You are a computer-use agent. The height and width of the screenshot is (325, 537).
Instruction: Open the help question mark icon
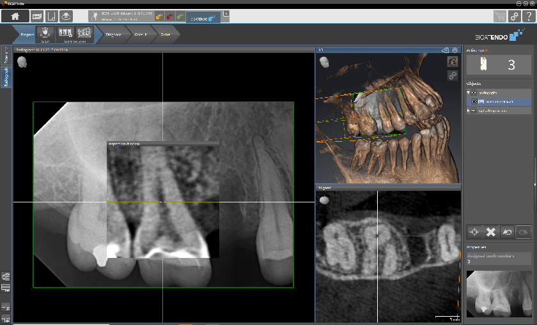(529, 17)
